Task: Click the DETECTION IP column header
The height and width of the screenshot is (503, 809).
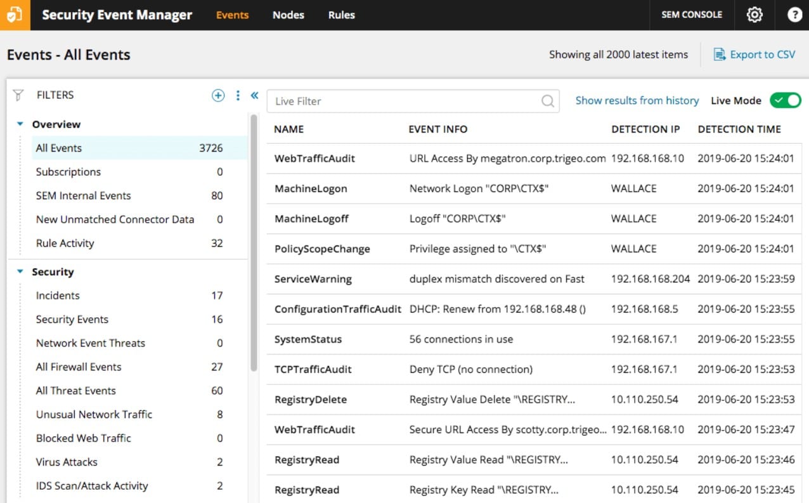Action: click(x=645, y=129)
